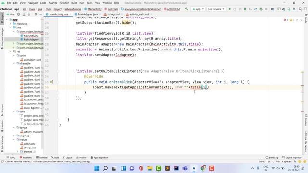Open Layout Inspector
This screenshot has height=173, width=308.
292,157
